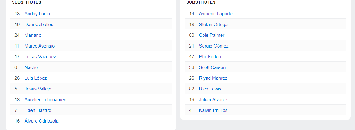This screenshot has width=355, height=130.
Task: Select Eden Hazard from the substitutes
Action: coord(38,110)
